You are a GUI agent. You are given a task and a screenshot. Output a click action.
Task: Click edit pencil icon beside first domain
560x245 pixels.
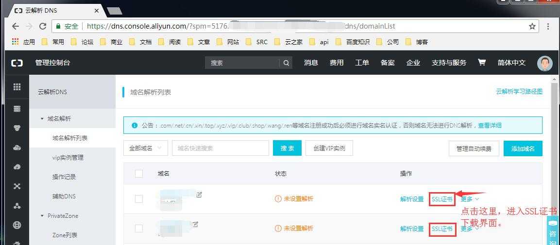199,195
